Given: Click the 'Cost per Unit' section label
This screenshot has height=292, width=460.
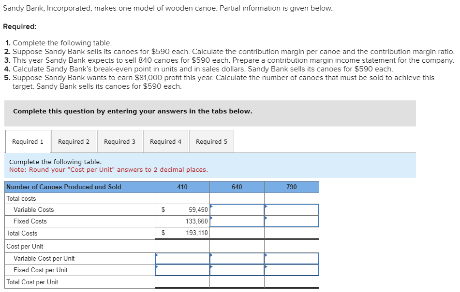Looking at the screenshot, I should 25,246.
